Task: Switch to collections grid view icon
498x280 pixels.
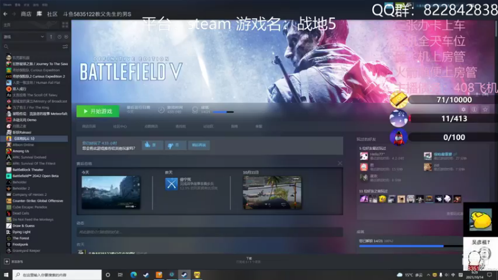Action: coord(65,25)
